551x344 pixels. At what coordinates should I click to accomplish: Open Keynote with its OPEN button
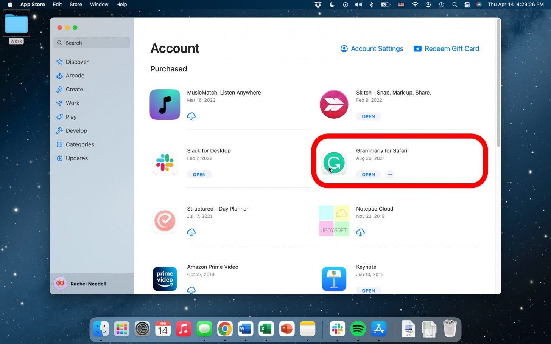pyautogui.click(x=368, y=290)
